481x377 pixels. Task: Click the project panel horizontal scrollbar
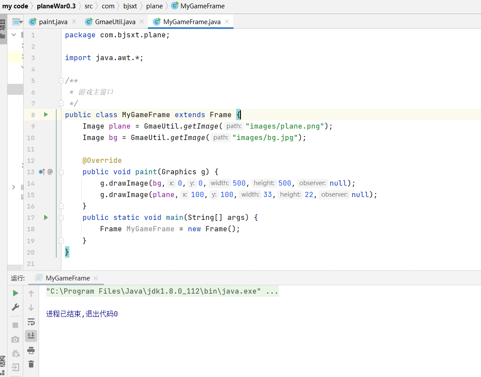coord(15,267)
